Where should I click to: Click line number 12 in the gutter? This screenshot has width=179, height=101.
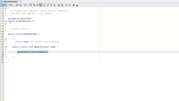(3, 36)
